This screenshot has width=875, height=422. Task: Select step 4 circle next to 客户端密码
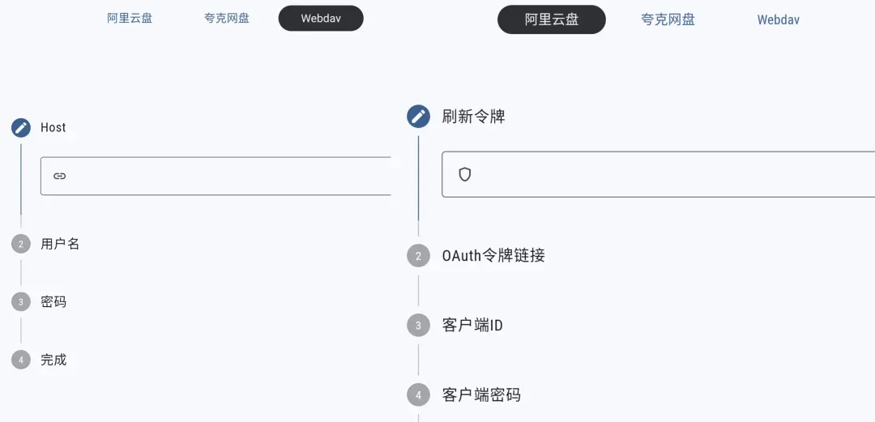click(x=418, y=395)
